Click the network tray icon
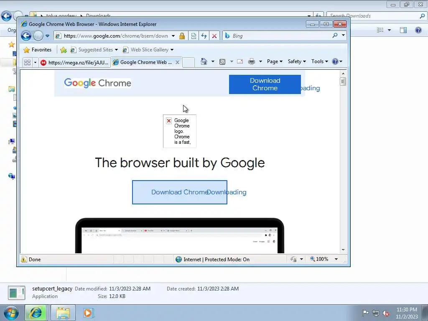The height and width of the screenshot is (321, 428). click(x=376, y=313)
